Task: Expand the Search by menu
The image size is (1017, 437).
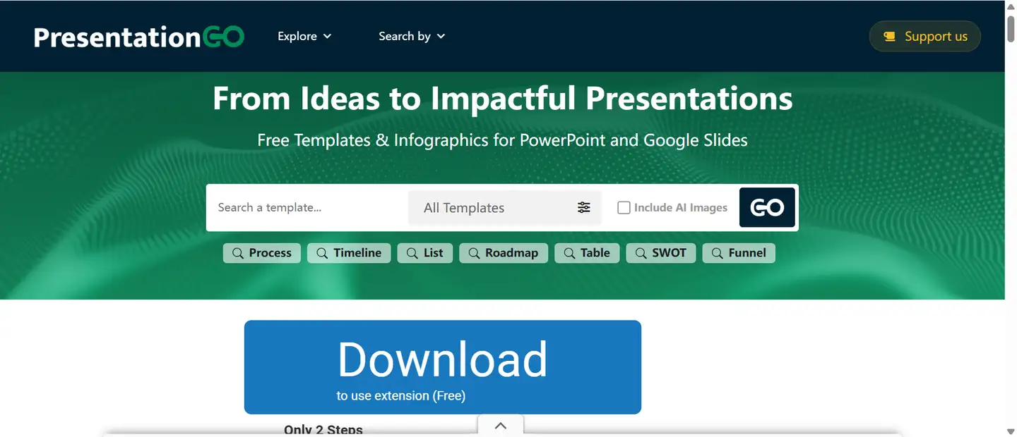Action: pos(412,36)
